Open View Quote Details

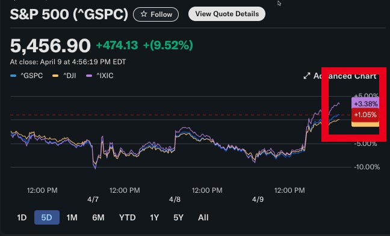227,14
